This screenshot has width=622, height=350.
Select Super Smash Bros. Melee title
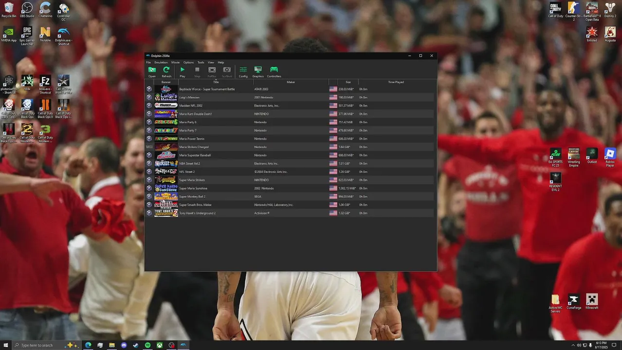pyautogui.click(x=195, y=205)
